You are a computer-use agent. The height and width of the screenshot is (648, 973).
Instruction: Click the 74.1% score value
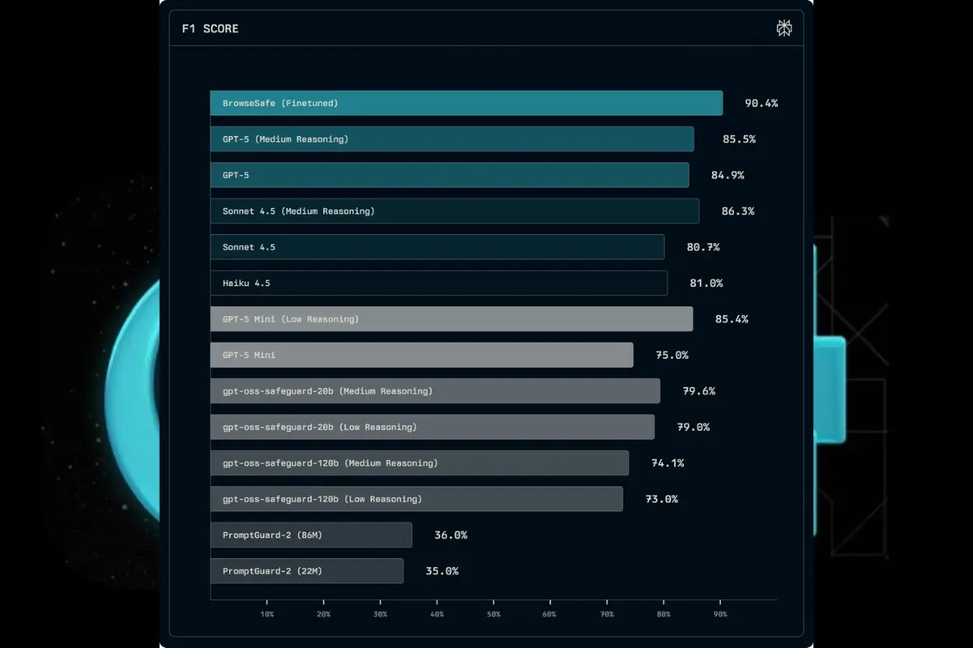click(668, 463)
